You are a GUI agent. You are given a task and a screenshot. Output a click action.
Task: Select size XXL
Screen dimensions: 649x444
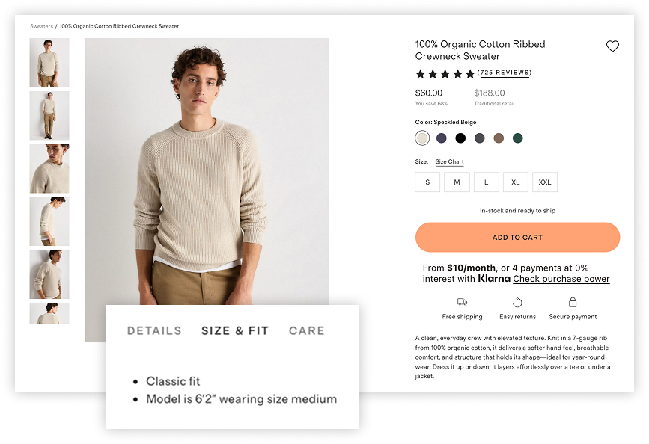(x=545, y=182)
